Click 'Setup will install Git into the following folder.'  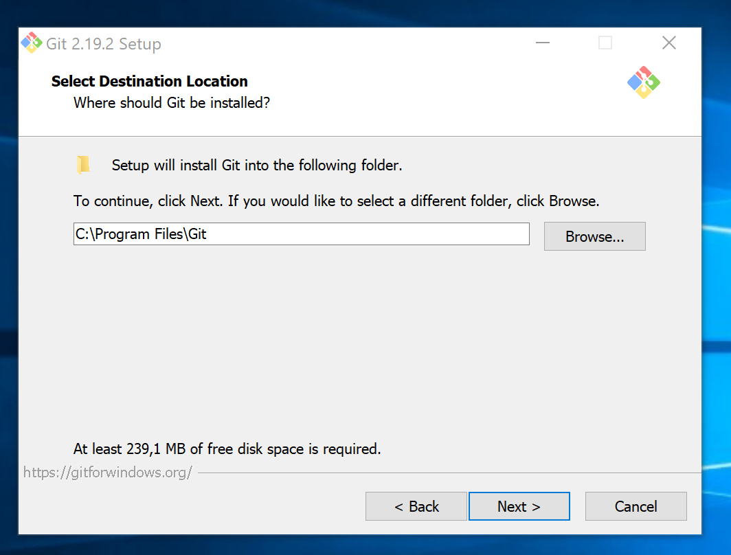pyautogui.click(x=257, y=166)
